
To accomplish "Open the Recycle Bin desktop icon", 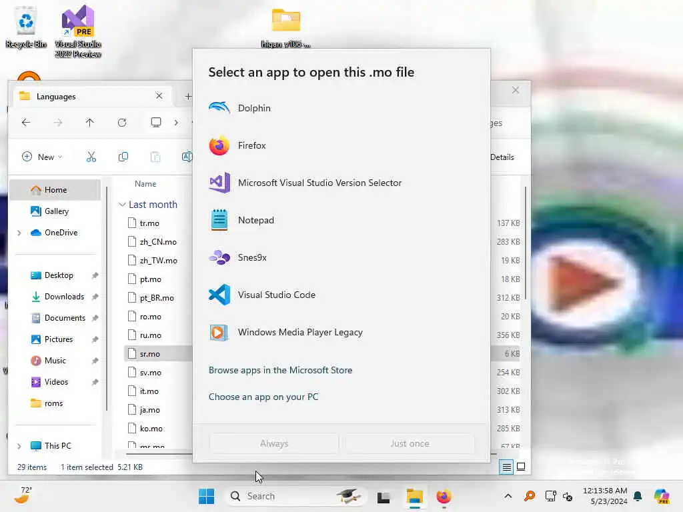I will (x=26, y=27).
